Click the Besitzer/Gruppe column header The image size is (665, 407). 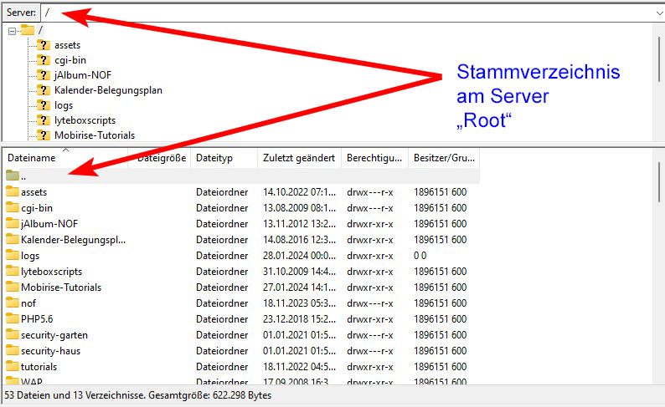[x=443, y=158]
